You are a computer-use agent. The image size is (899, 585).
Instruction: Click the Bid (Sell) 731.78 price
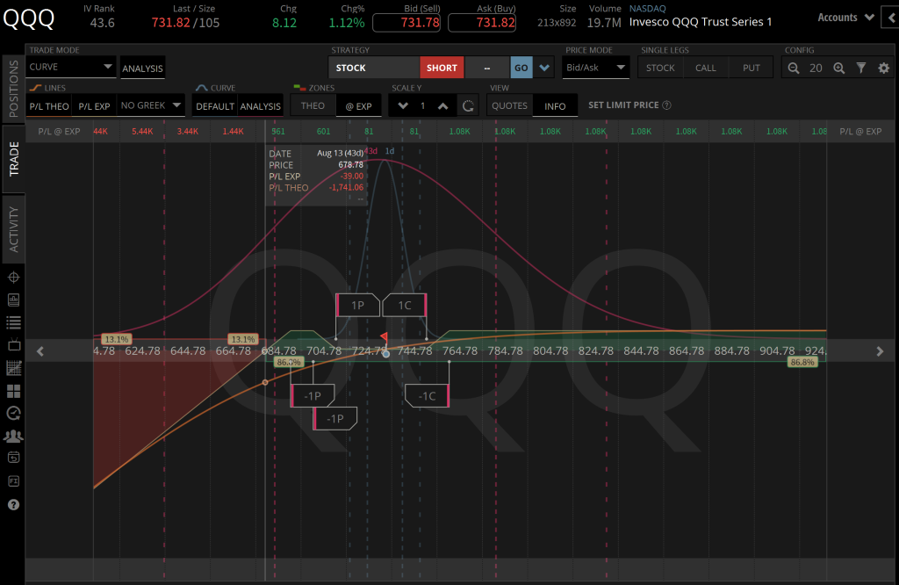[x=406, y=22]
